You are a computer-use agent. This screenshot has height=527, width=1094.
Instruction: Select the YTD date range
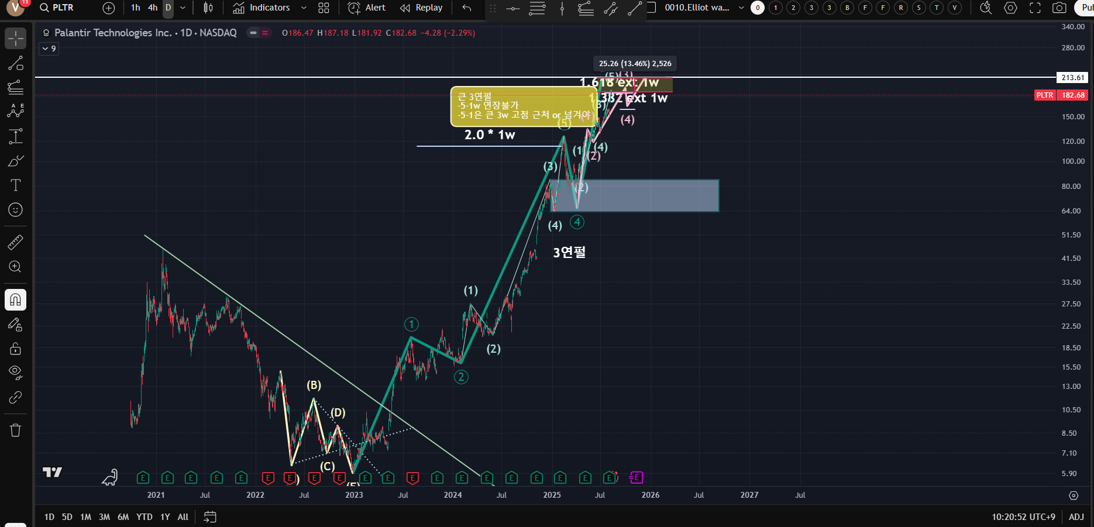144,517
